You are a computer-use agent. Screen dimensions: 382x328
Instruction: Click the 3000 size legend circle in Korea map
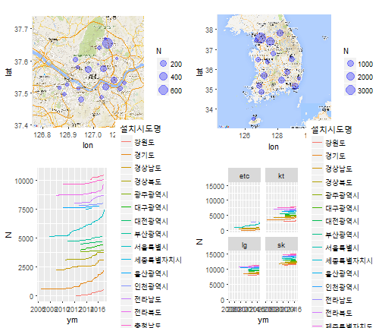(x=350, y=90)
